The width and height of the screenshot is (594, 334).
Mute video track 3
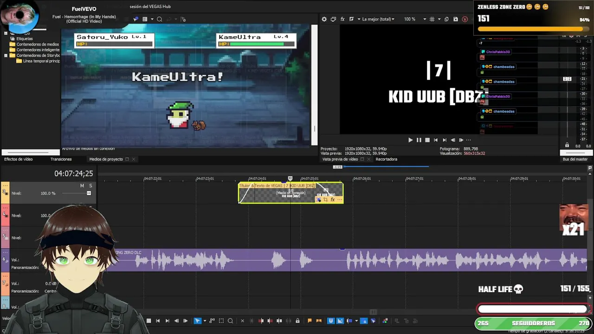coord(82,186)
